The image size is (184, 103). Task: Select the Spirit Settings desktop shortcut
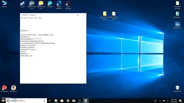point(68,5)
